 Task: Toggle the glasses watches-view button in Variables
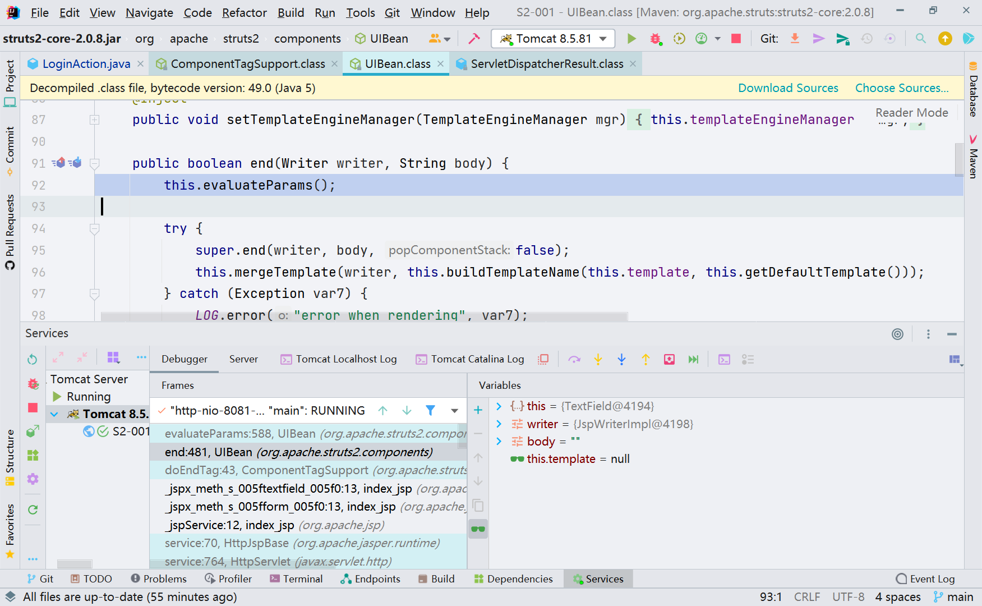tap(478, 529)
